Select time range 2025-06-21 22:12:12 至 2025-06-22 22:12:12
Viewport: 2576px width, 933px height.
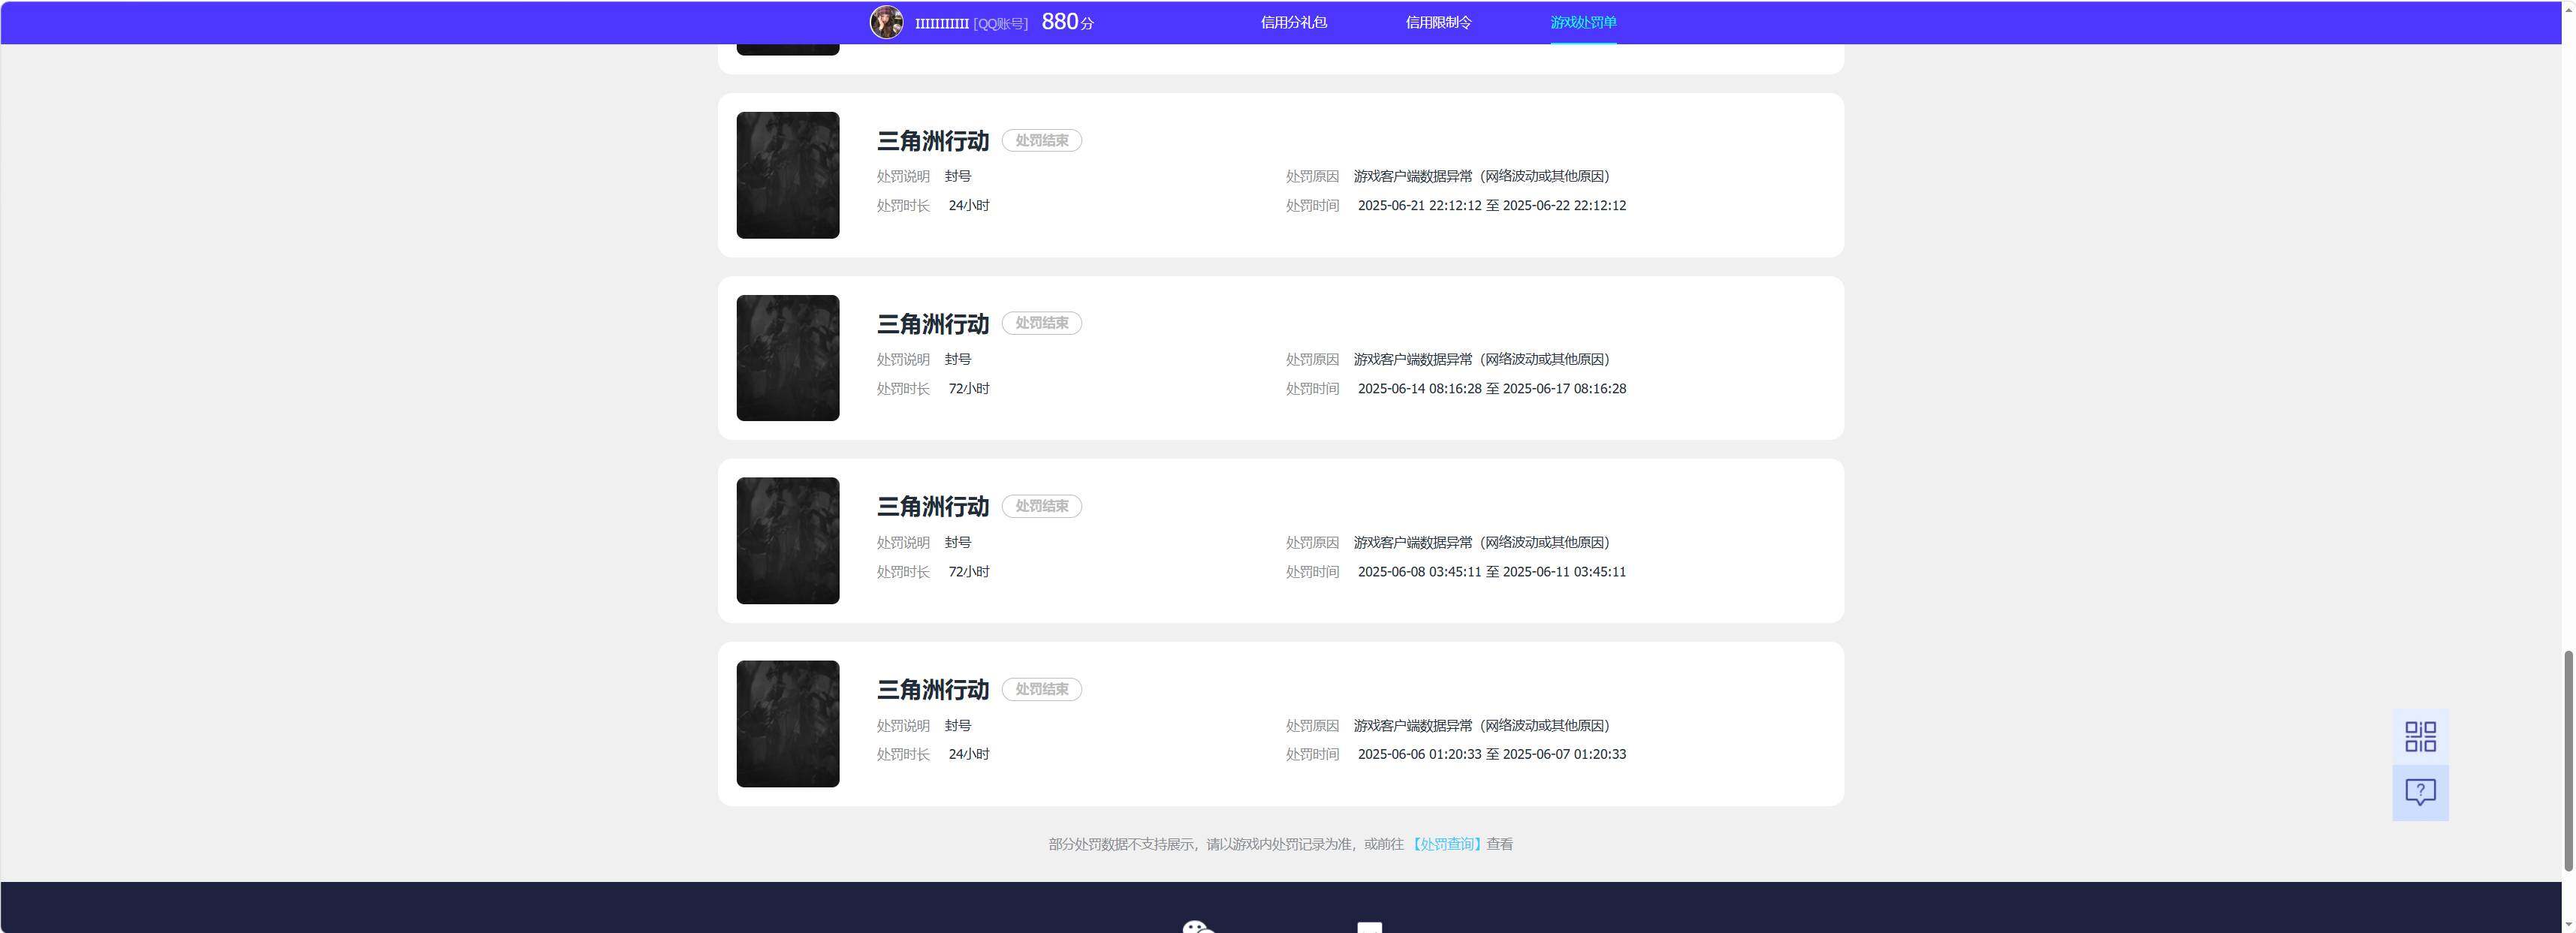(x=1492, y=206)
